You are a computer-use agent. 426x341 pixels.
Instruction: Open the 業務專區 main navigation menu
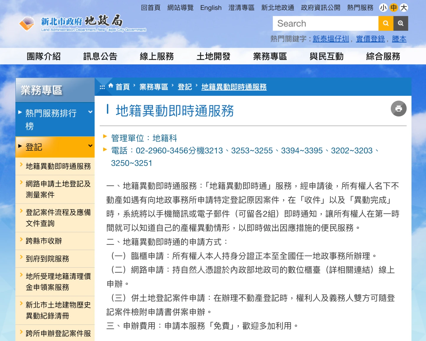270,56
